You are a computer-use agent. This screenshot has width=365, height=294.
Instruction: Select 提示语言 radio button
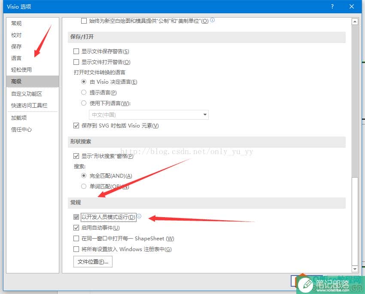(x=84, y=92)
